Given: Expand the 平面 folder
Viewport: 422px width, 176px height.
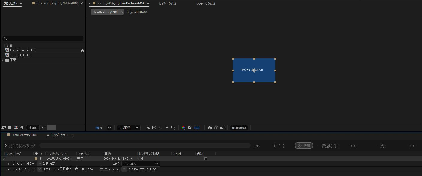Looking at the screenshot, I should [x=3, y=60].
